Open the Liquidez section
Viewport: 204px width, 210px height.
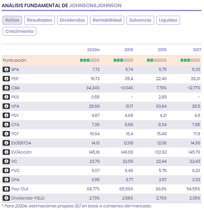[168, 20]
